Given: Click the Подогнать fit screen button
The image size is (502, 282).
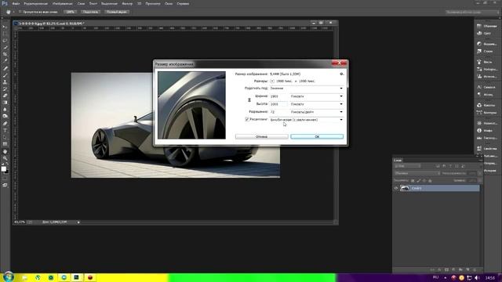Looking at the screenshot, I should tap(91, 12).
